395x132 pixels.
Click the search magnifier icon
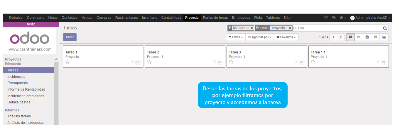click(x=385, y=28)
